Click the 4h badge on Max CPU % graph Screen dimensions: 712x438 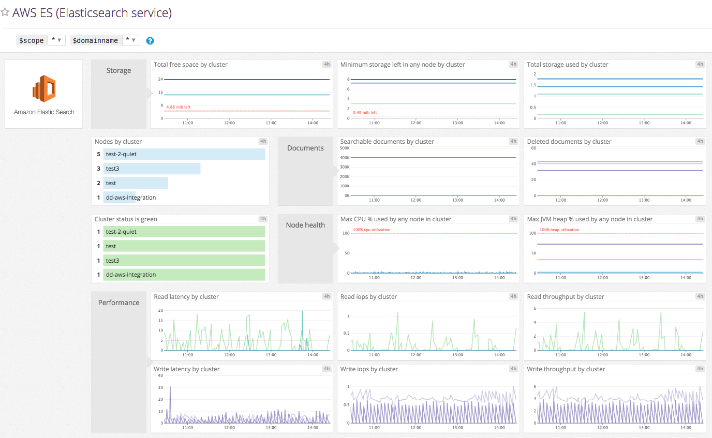(513, 218)
